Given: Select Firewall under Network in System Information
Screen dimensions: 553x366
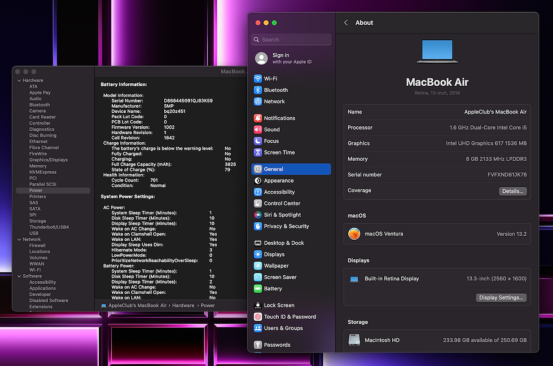Looking at the screenshot, I should tap(37, 245).
